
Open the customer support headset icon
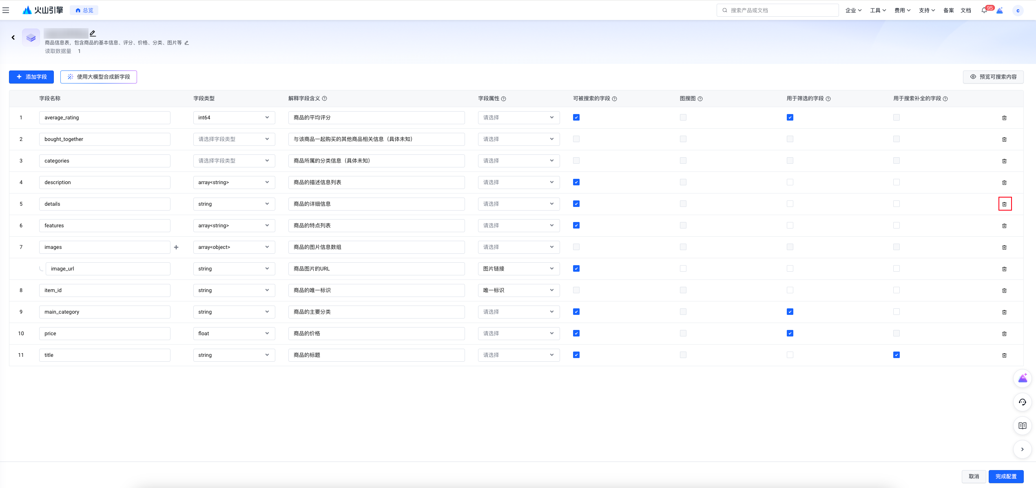(x=1023, y=402)
